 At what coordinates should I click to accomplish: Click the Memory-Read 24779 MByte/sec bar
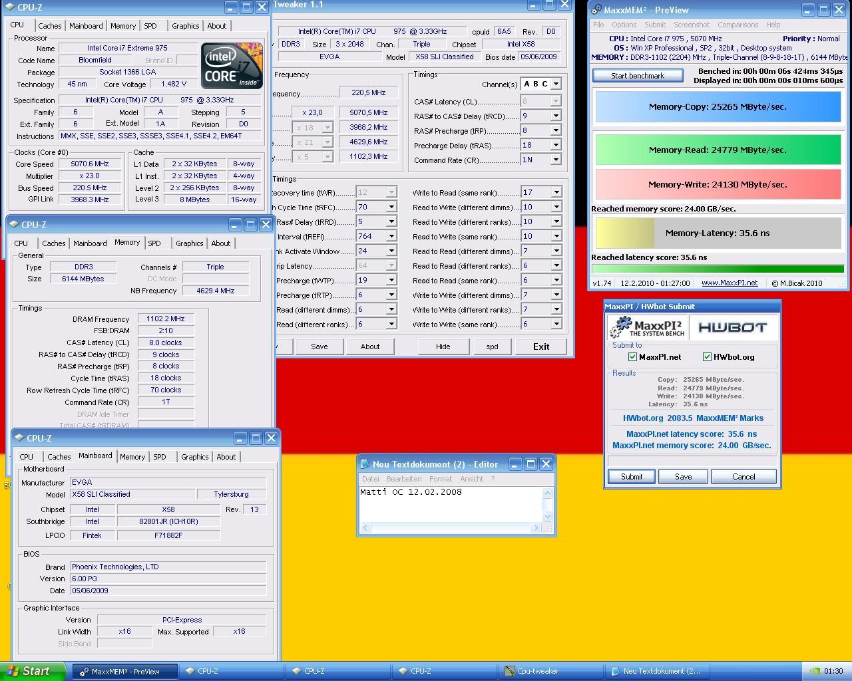pos(718,150)
